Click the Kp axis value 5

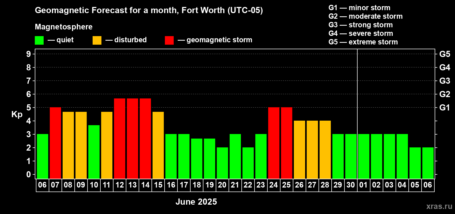[x=29, y=108]
